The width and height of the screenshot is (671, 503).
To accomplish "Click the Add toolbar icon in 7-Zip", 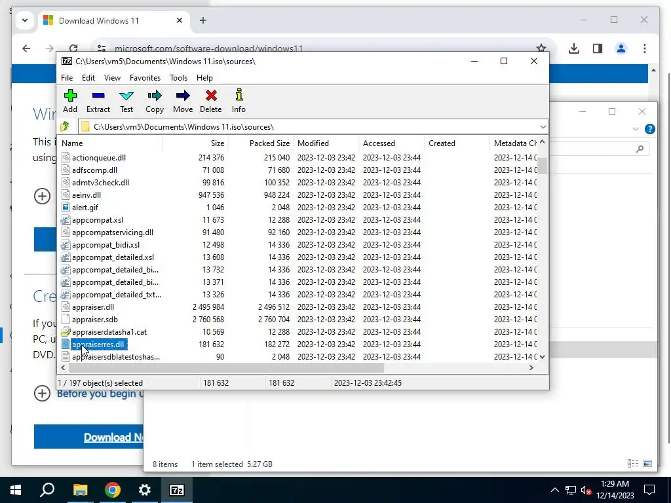I will [x=70, y=101].
